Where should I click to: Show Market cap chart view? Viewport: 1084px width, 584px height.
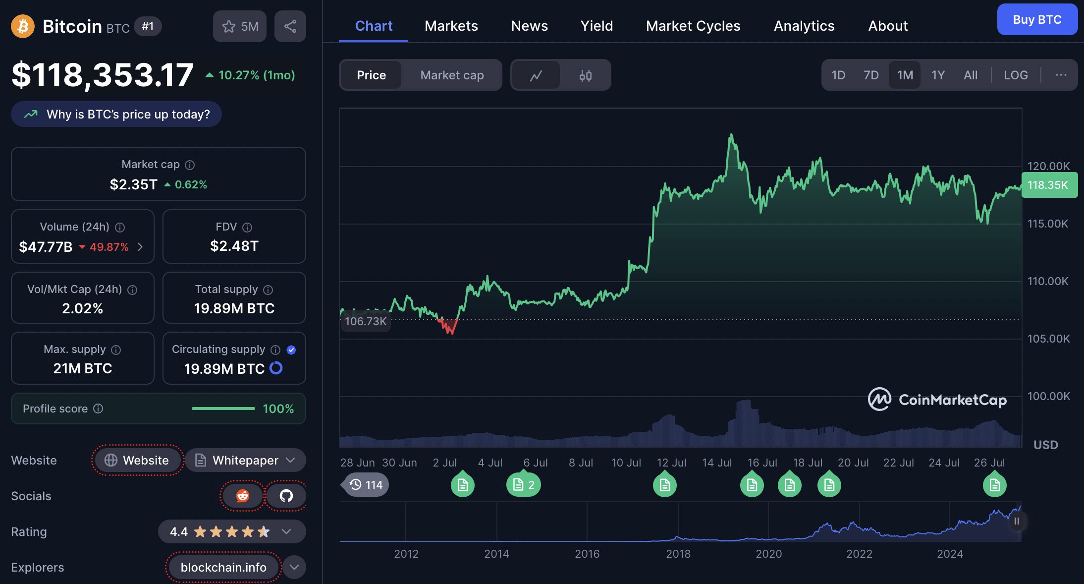(452, 75)
